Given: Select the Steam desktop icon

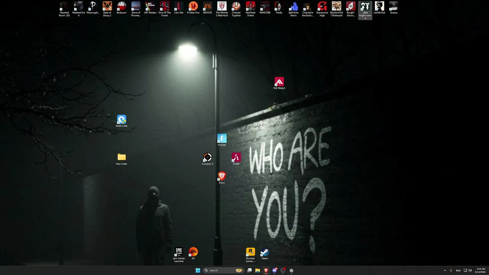Looking at the screenshot, I should point(265,253).
